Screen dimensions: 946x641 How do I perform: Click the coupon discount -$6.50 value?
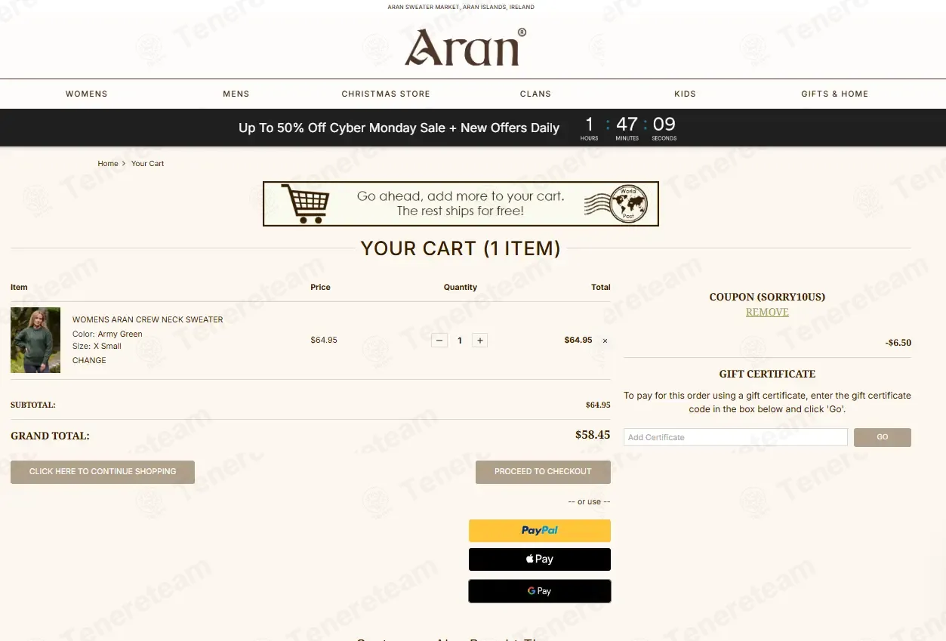tap(898, 343)
